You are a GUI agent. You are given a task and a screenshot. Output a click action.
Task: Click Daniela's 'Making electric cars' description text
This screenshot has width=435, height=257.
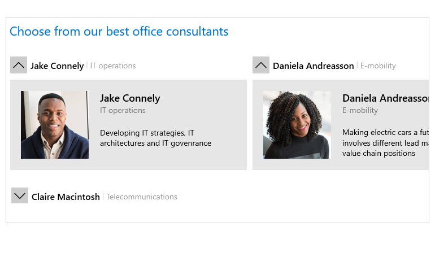pos(385,143)
